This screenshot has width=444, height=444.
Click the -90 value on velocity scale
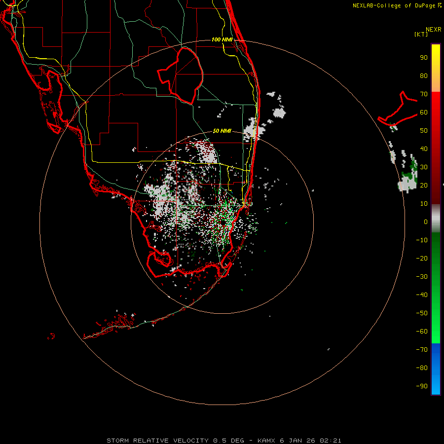coord(422,386)
